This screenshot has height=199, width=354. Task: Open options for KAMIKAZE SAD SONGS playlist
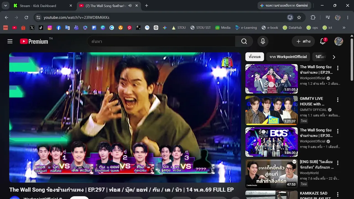point(337,194)
